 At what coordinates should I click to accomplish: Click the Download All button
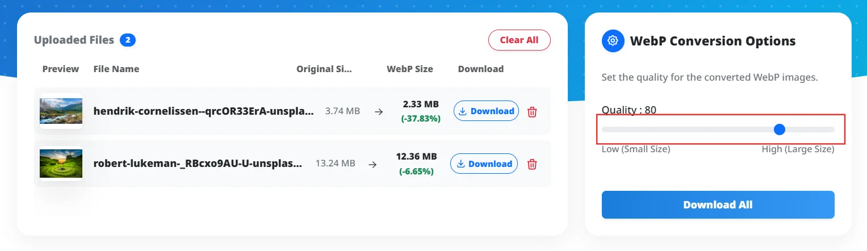pos(718,204)
